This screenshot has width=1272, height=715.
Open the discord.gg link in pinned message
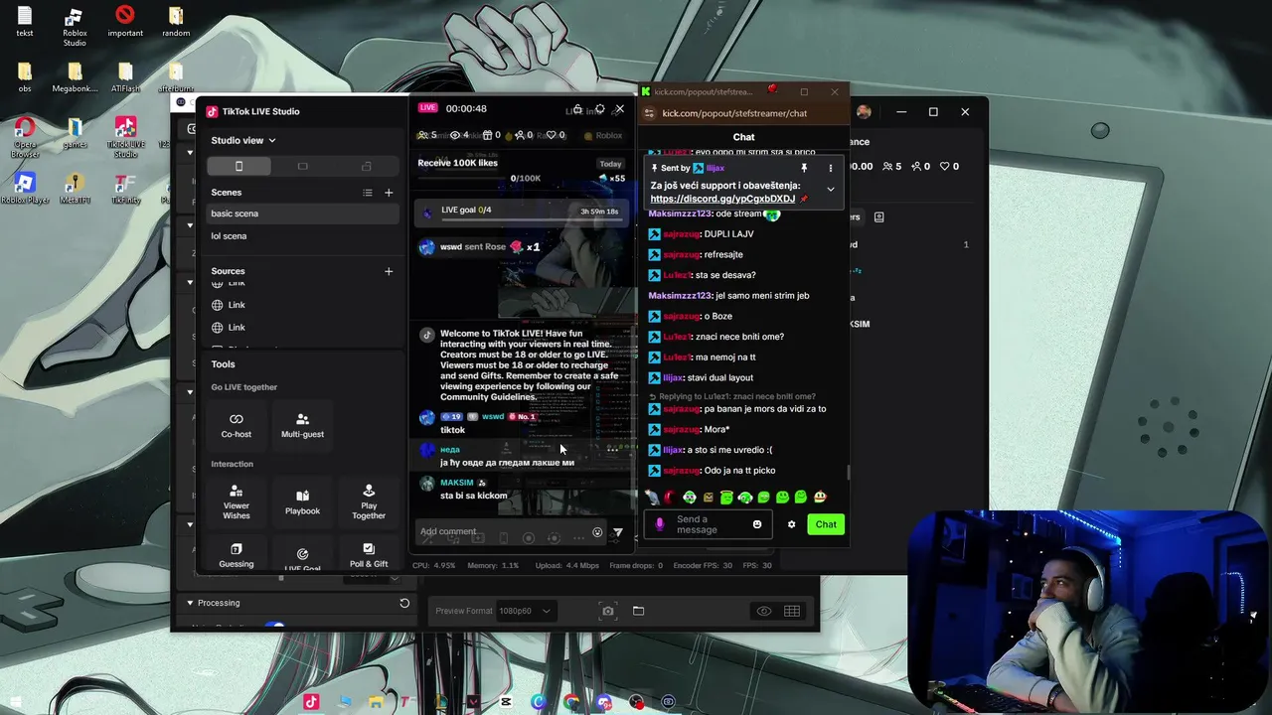(x=722, y=199)
